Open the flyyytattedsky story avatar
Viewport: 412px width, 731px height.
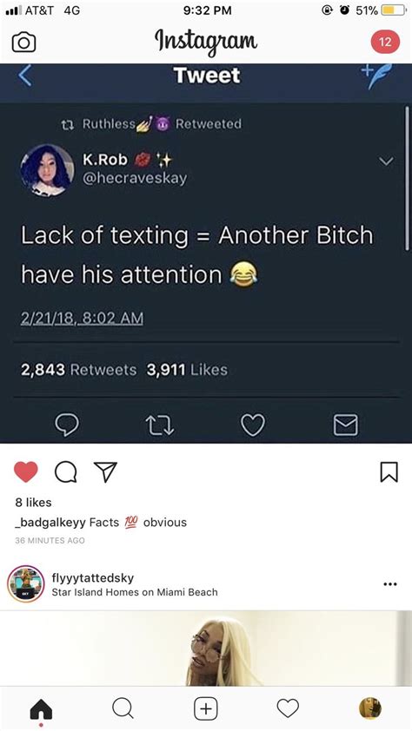click(26, 584)
